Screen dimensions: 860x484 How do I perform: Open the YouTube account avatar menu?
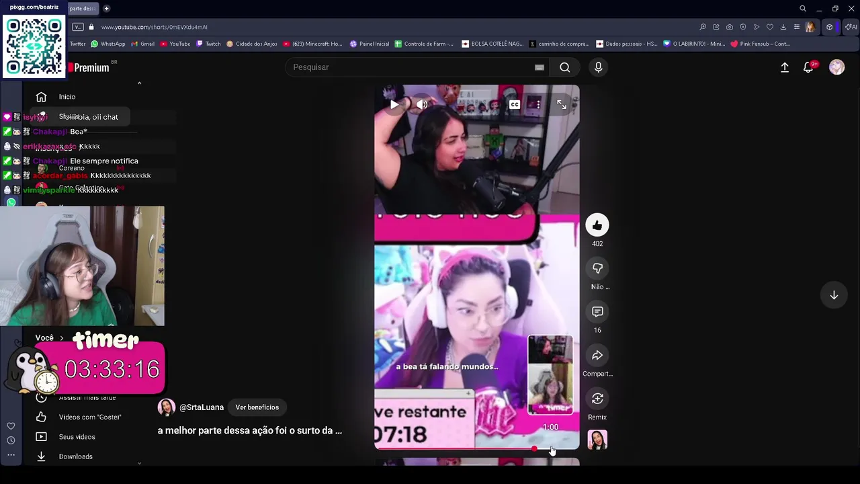tap(836, 67)
